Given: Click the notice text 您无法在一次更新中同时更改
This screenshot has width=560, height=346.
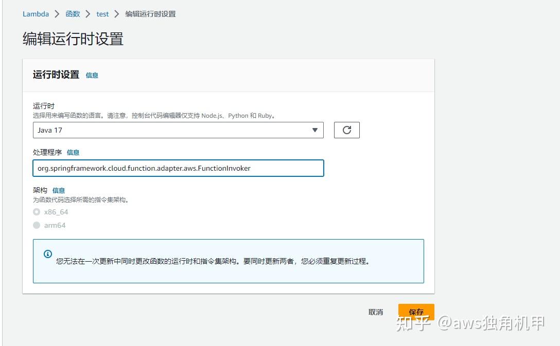Looking at the screenshot, I should tap(213, 261).
